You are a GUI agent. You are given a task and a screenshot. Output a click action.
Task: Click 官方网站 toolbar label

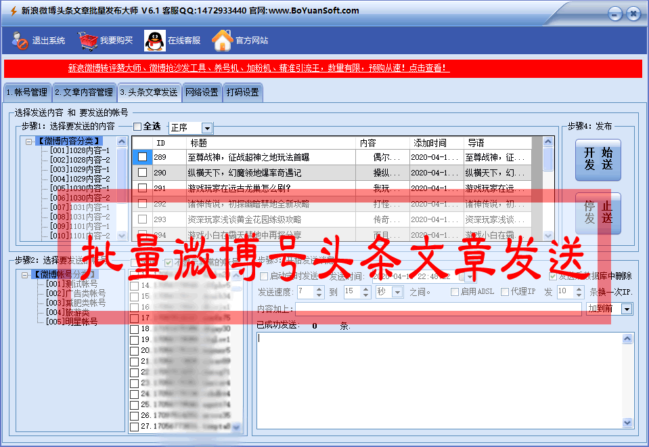click(x=252, y=41)
